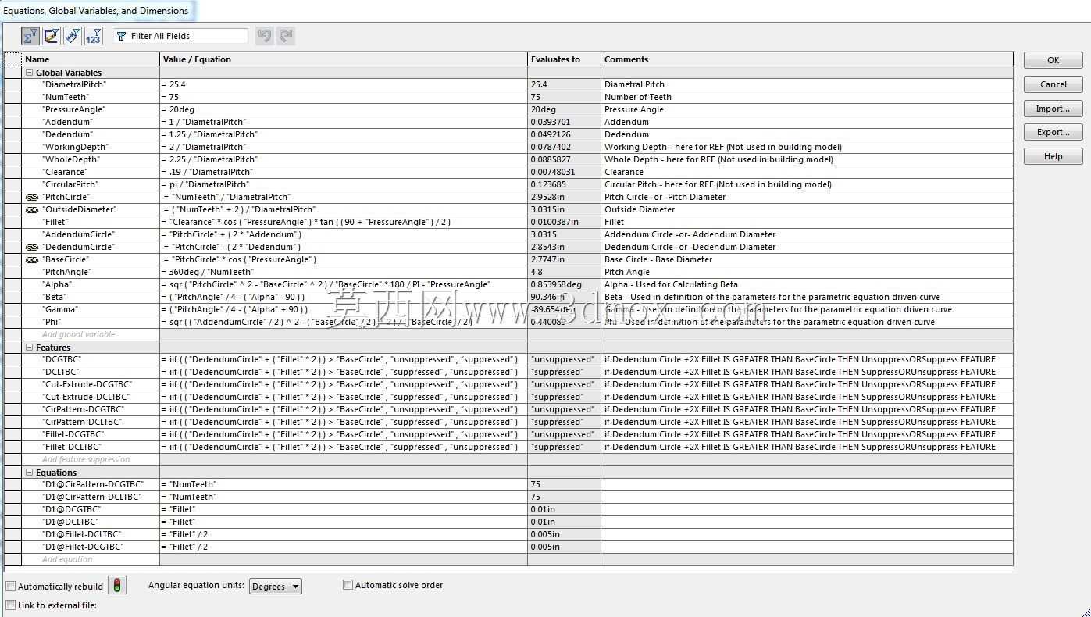Toggle Automatic solve order checkbox
This screenshot has height=617, width=1091.
tap(348, 584)
